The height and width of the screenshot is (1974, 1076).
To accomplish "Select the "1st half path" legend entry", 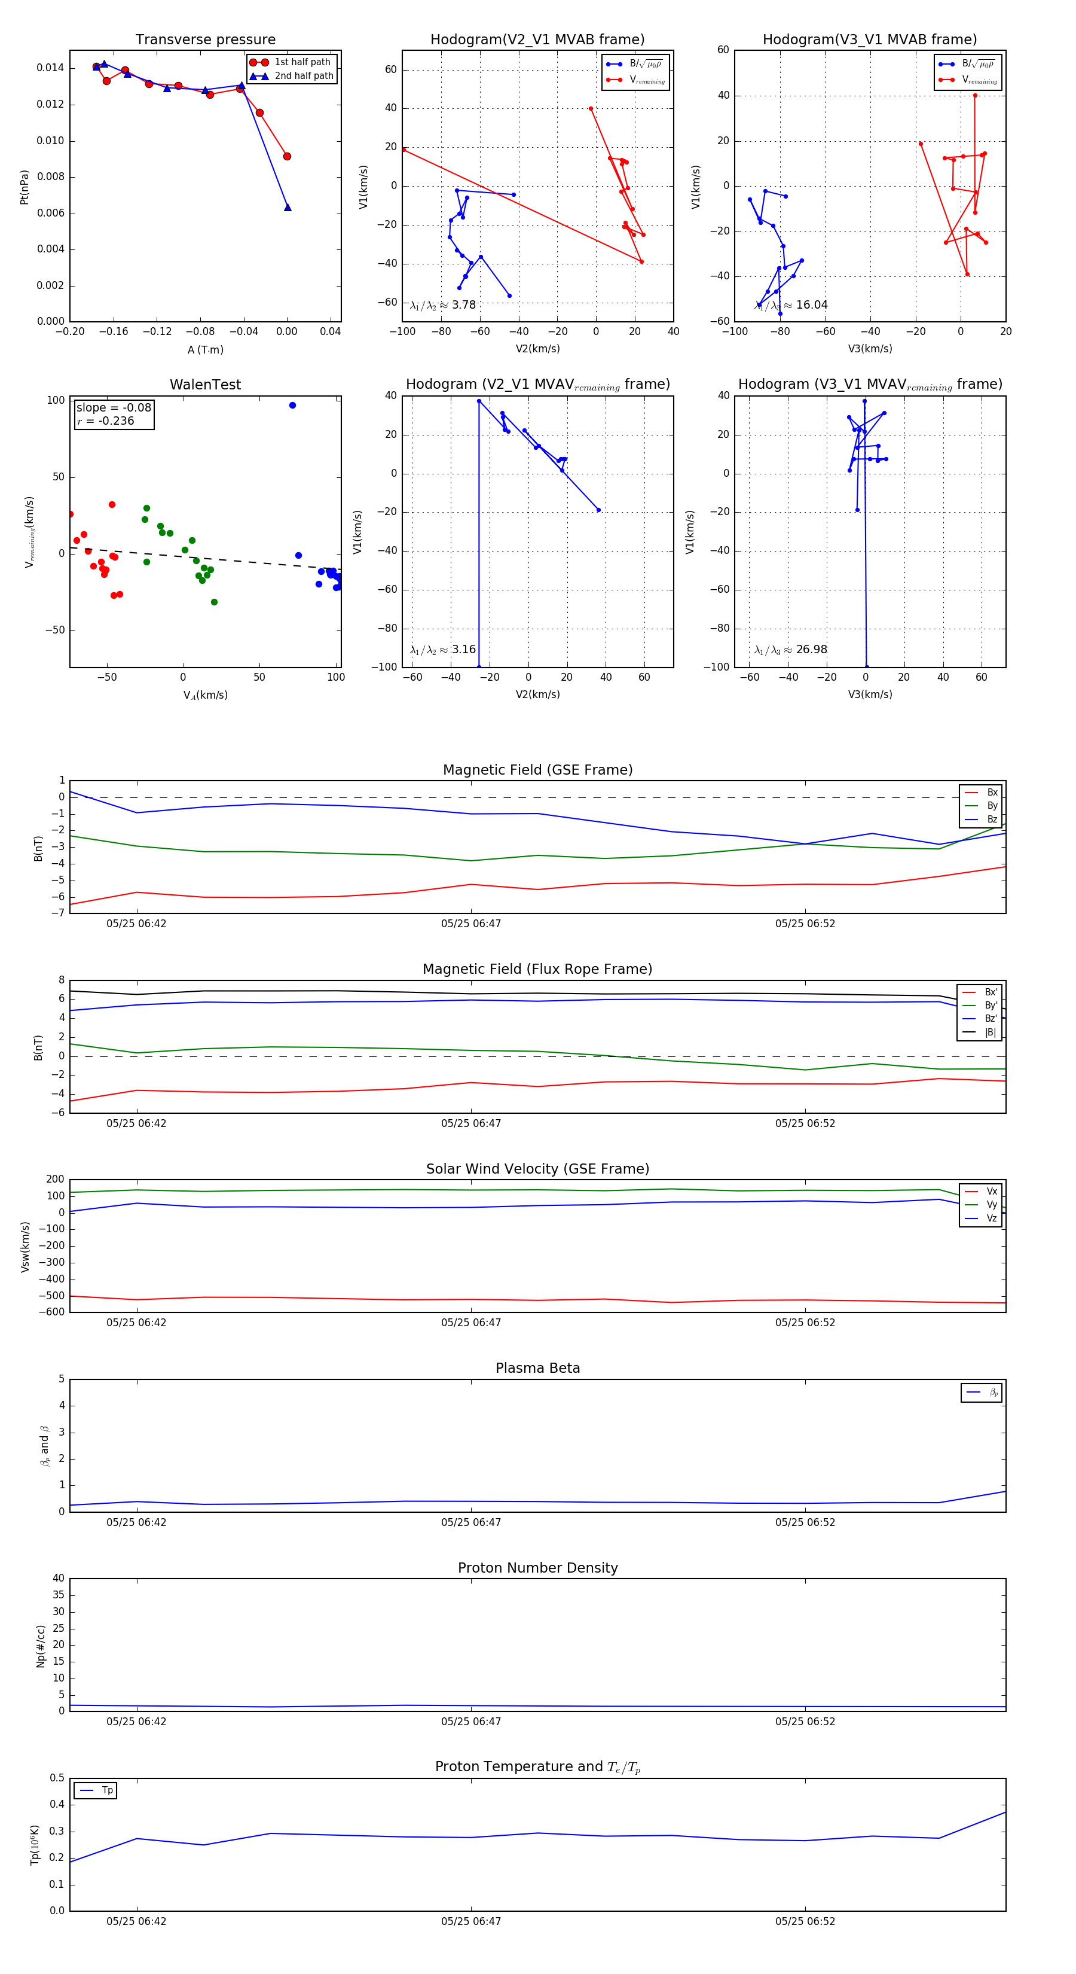I will click(292, 62).
